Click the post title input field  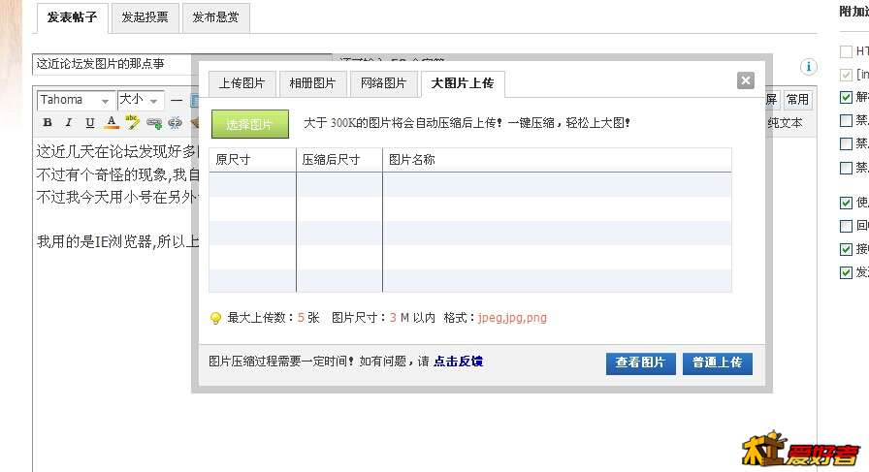[x=181, y=64]
